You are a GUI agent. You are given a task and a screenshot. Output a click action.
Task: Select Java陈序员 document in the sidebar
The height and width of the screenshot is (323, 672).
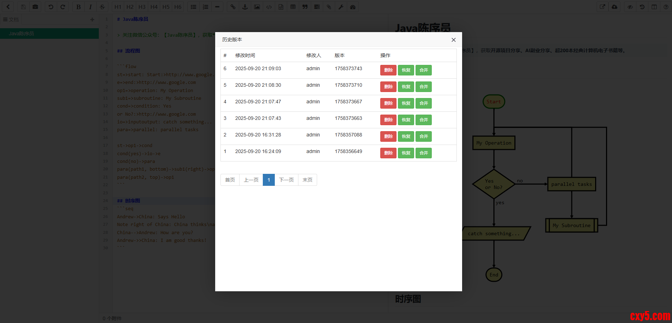[x=22, y=33]
